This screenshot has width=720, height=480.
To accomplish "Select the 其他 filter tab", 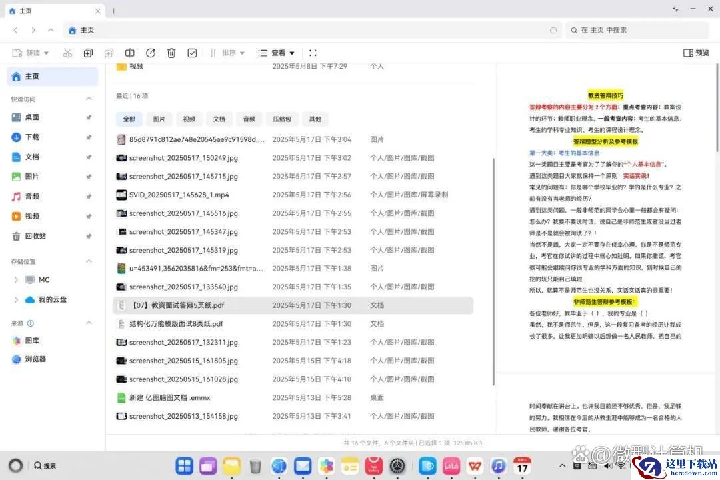I will pyautogui.click(x=315, y=119).
